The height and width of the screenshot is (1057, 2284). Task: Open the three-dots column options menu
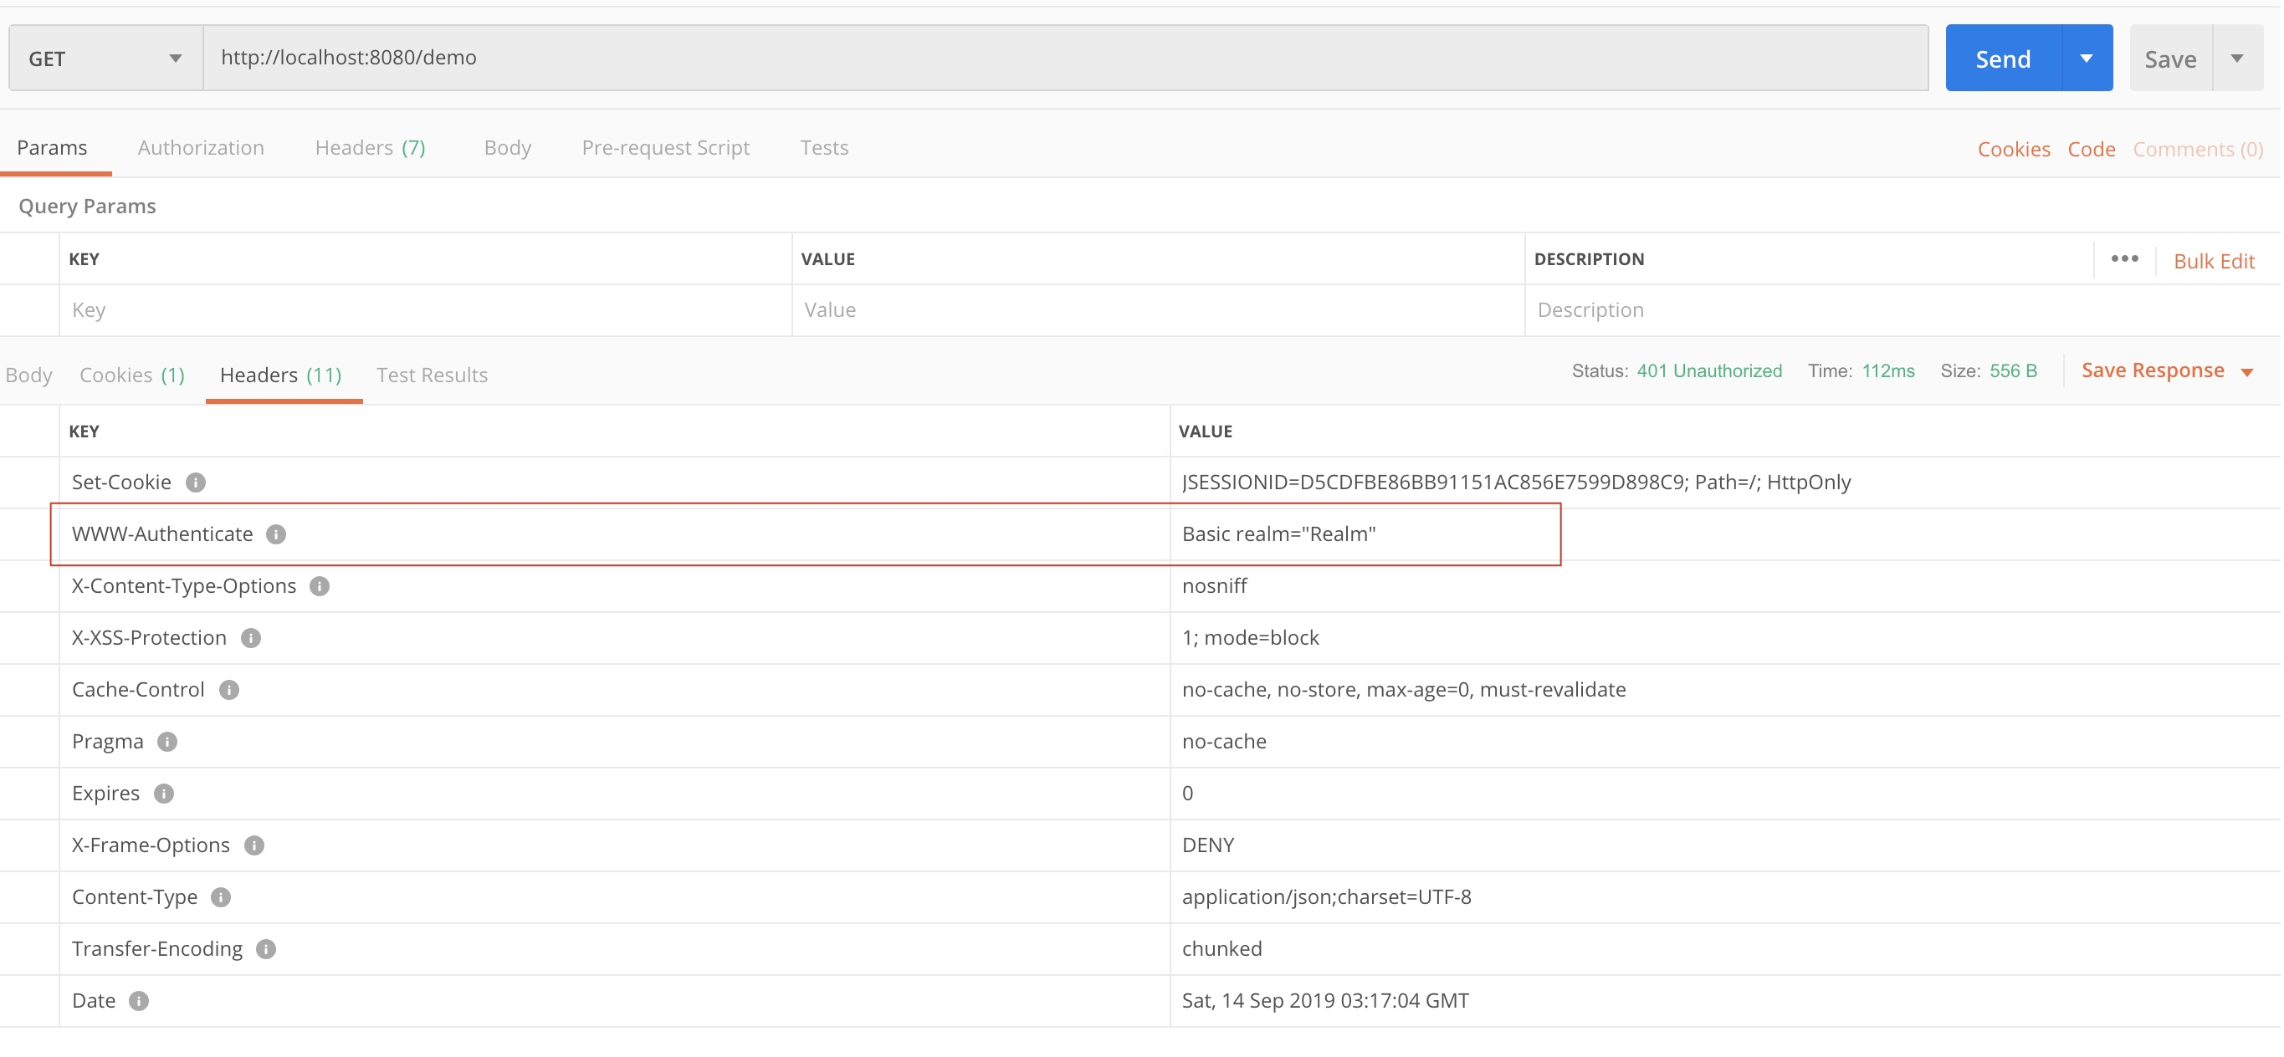click(2123, 258)
